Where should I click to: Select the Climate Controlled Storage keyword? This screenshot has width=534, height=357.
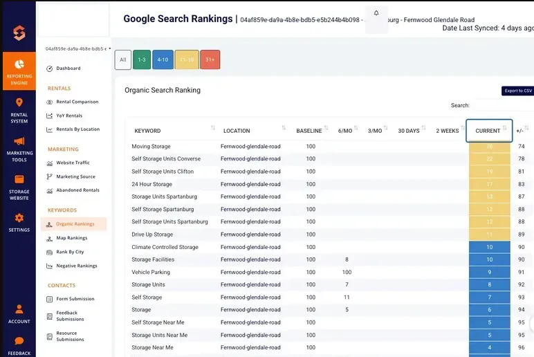pyautogui.click(x=165, y=247)
